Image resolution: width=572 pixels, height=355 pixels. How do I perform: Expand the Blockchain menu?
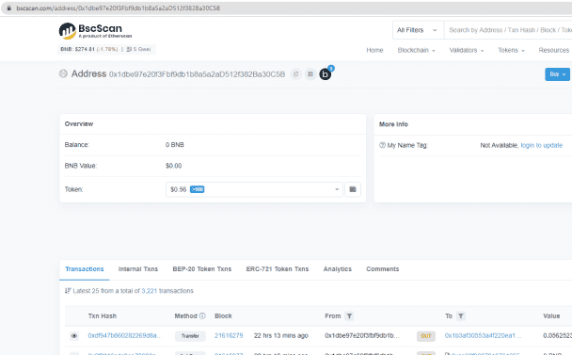(416, 50)
